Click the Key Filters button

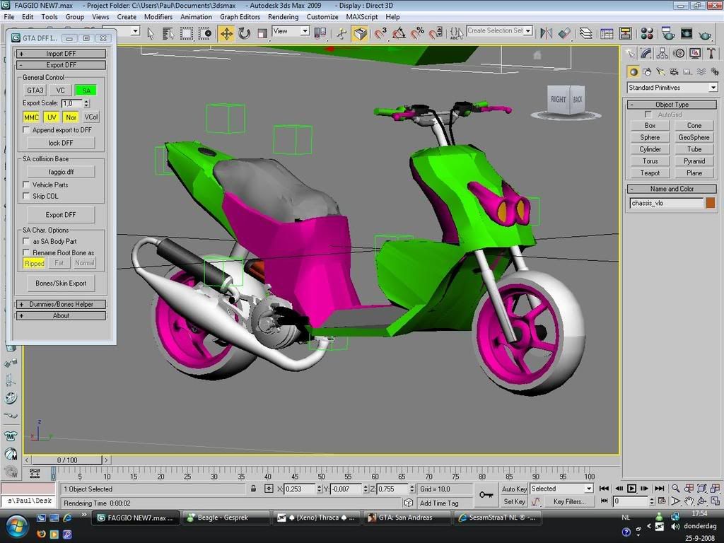[569, 501]
